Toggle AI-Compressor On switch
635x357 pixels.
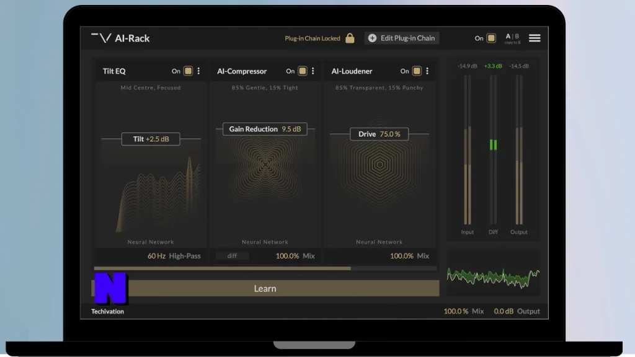point(303,71)
